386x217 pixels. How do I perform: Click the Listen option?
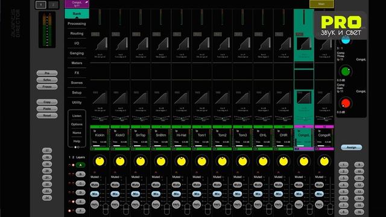click(77, 116)
